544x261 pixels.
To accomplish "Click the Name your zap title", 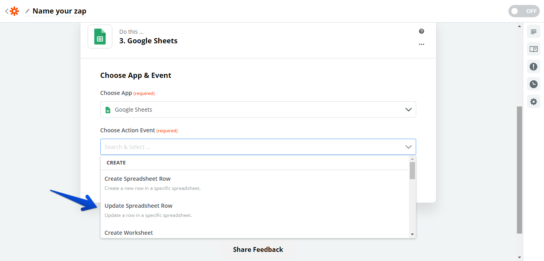I will pyautogui.click(x=59, y=11).
